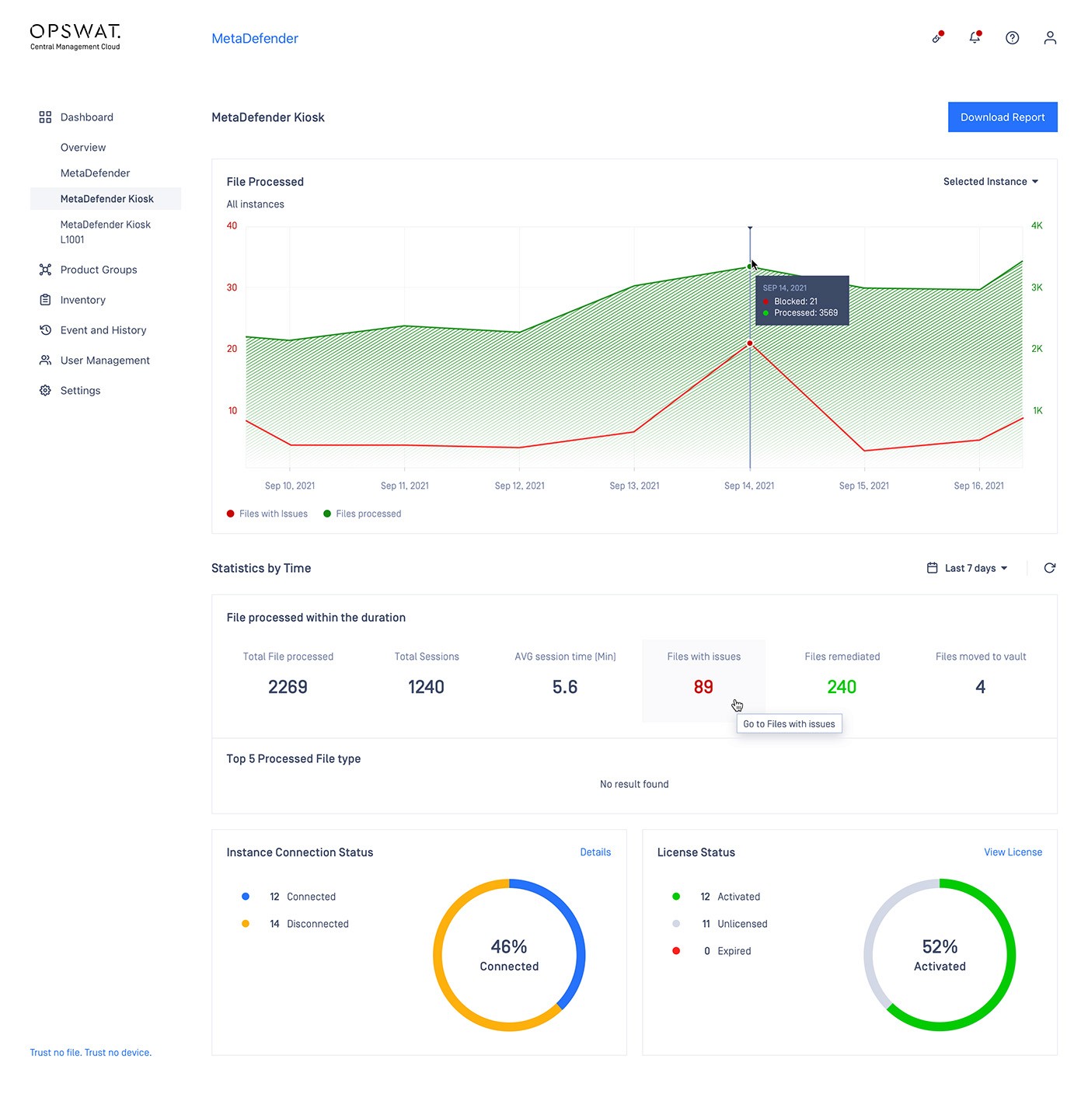Click the orange Disconnected legend dot

pos(246,924)
